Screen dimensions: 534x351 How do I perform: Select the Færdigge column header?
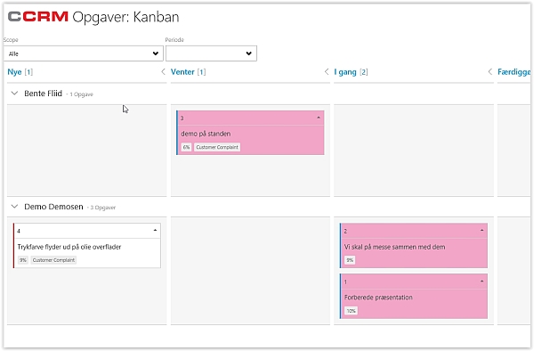[514, 72]
